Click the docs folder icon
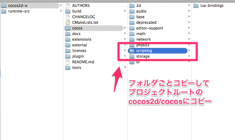The image size is (235, 140). (x=68, y=34)
